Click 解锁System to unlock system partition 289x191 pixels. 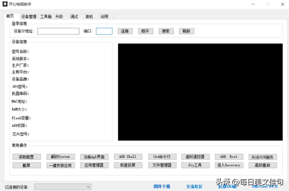pos(60,157)
